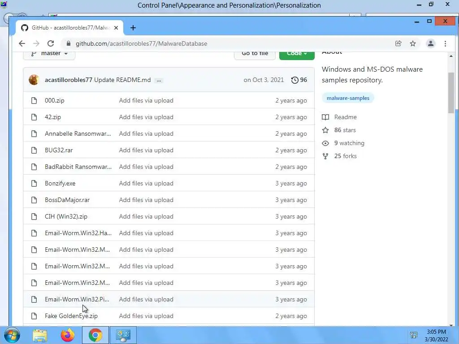Click file icon beside Bonzify.exe

tap(34, 183)
